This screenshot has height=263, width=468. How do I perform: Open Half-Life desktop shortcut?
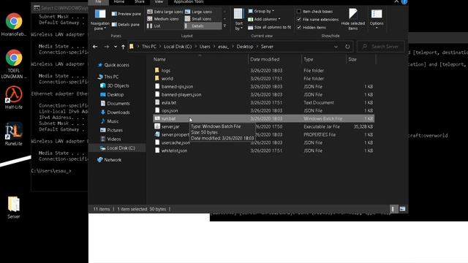pos(14,97)
